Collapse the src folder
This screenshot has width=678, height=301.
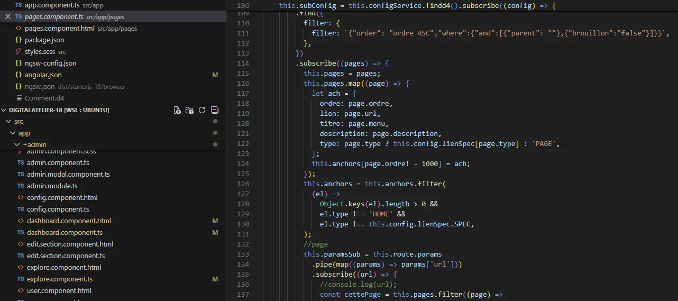point(8,122)
